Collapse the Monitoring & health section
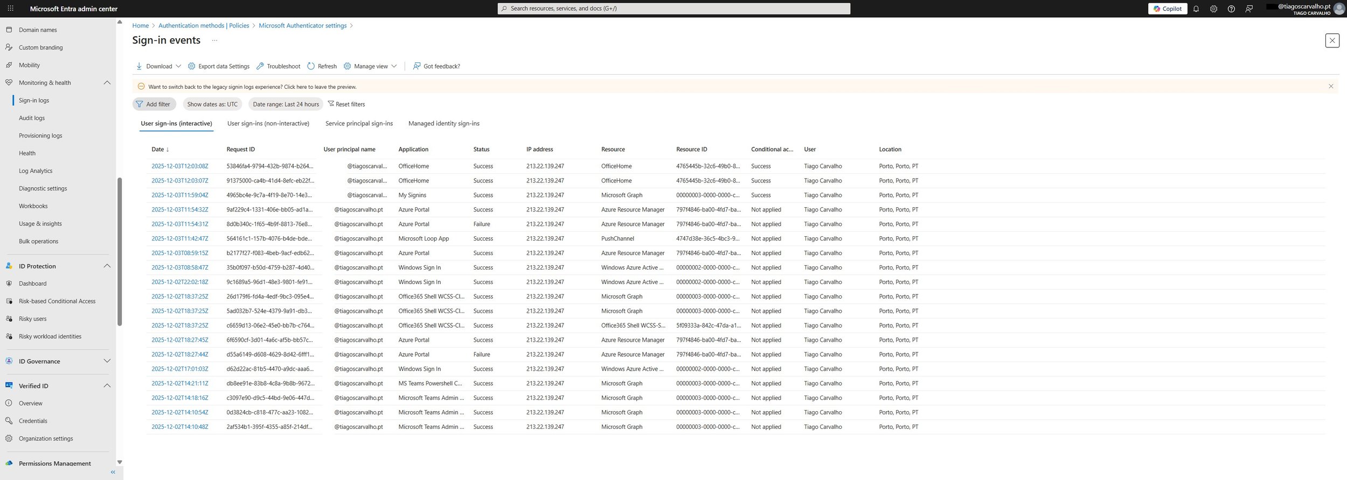1347x480 pixels. (x=107, y=83)
